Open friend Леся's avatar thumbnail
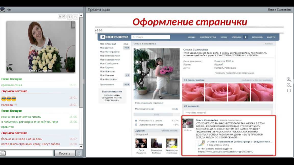 (141, 143)
